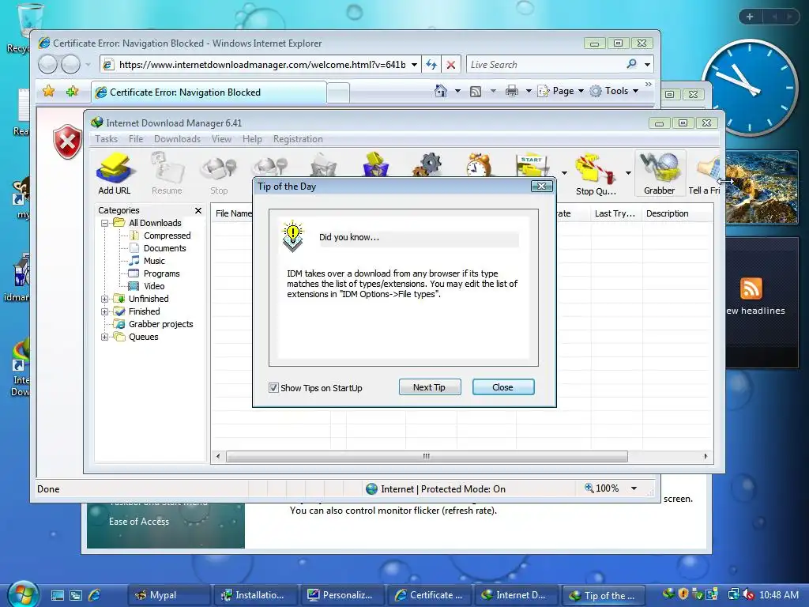Select the Documents category

164,248
